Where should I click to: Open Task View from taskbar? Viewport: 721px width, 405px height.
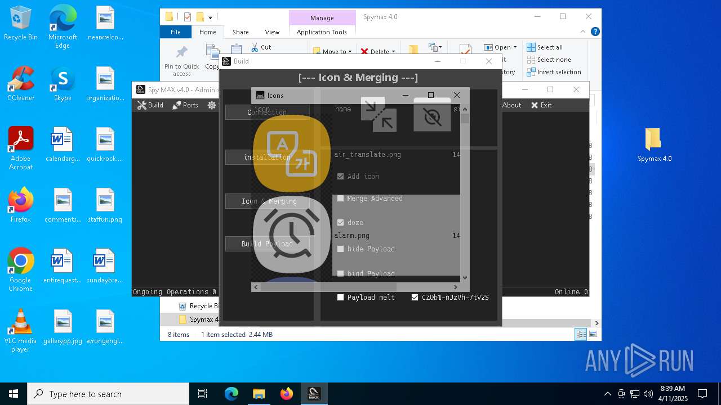[203, 394]
